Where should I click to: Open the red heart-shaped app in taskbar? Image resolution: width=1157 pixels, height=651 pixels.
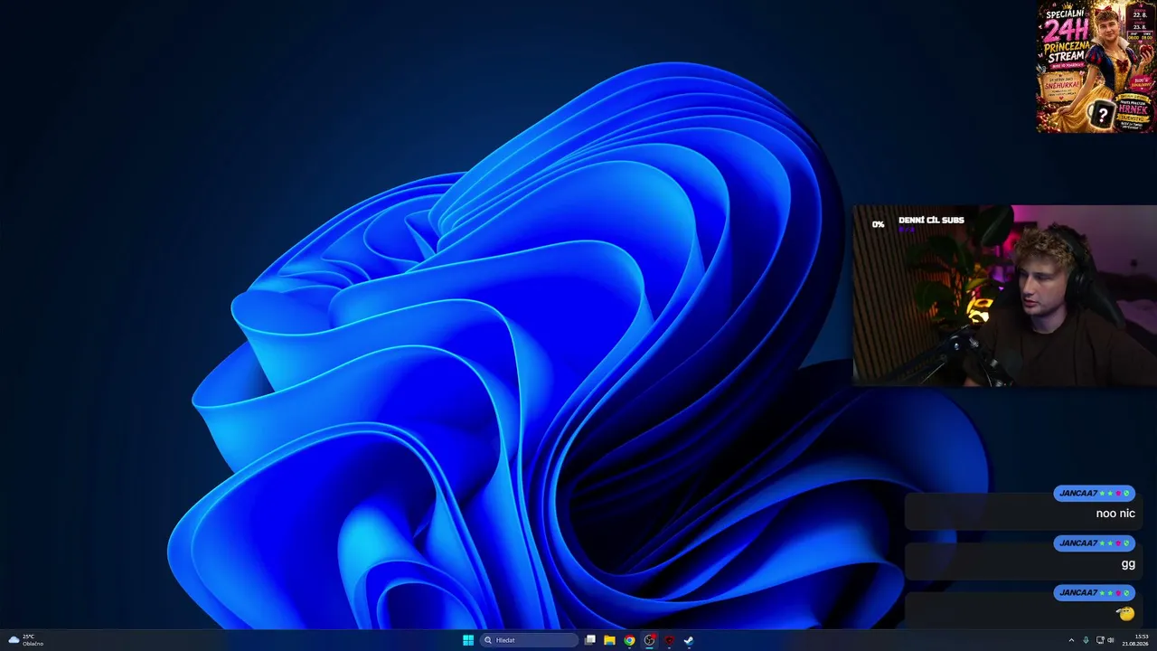coord(669,640)
